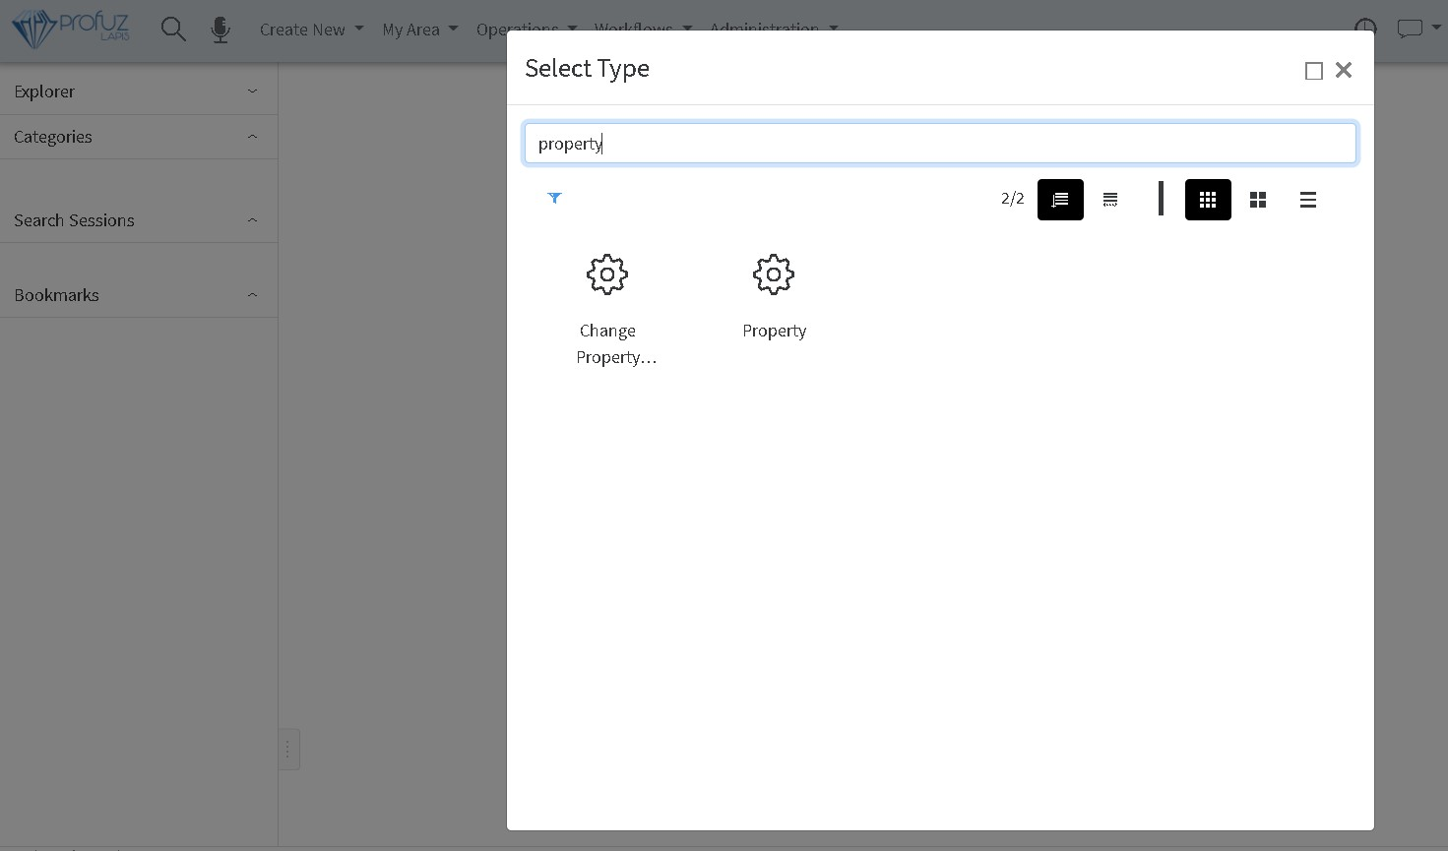The width and height of the screenshot is (1448, 851).
Task: Select the small grid view icon
Action: click(1208, 200)
